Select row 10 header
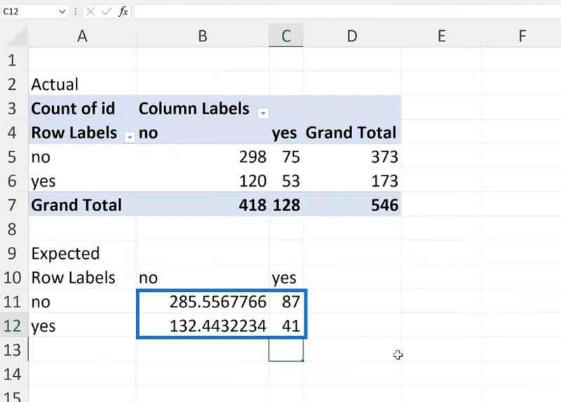 [13, 277]
